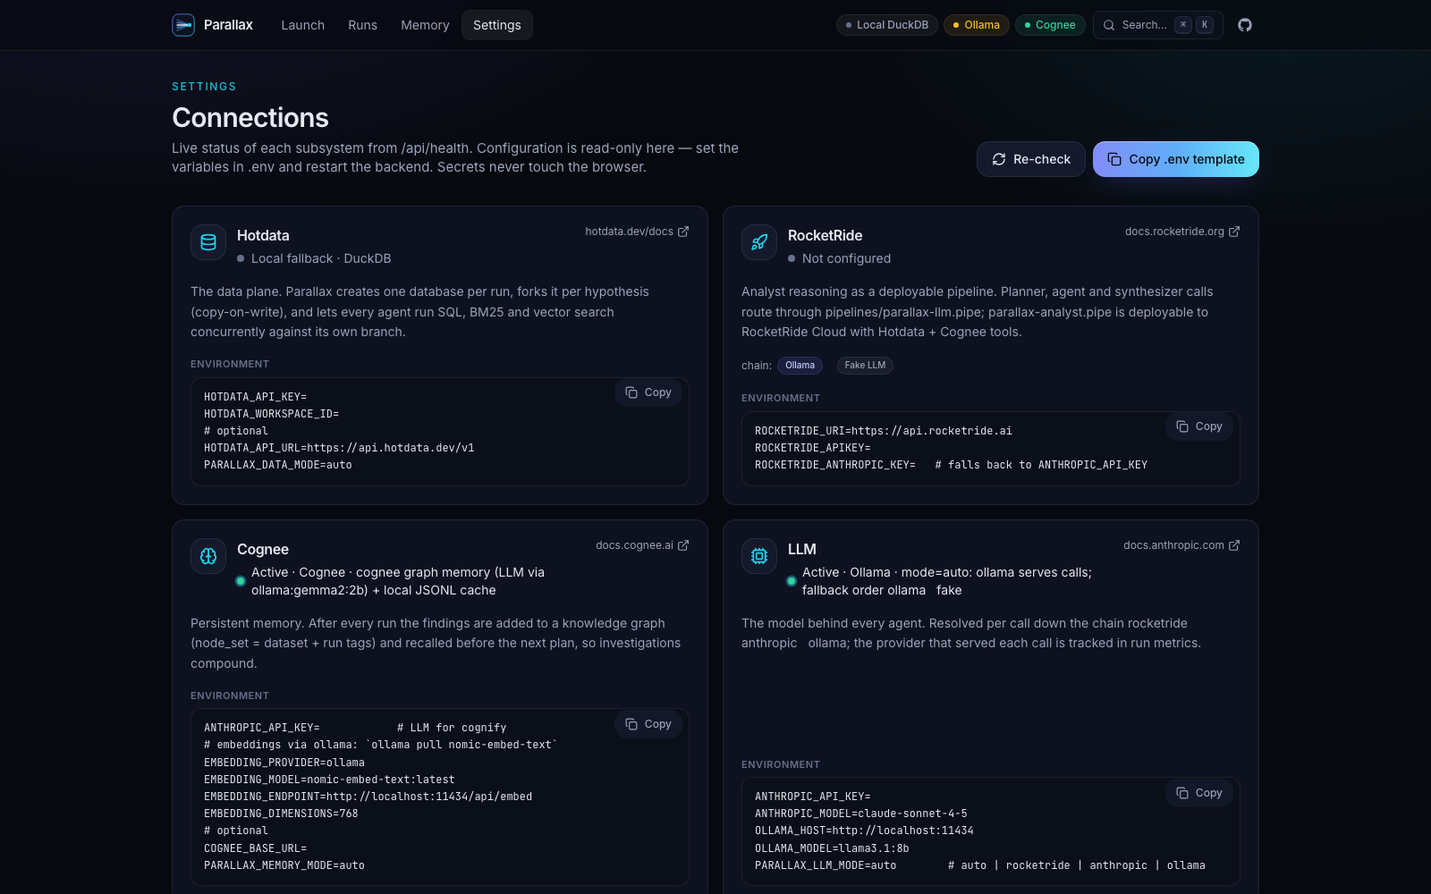Select the Settings tab
This screenshot has width=1431, height=894.
pyautogui.click(x=497, y=25)
